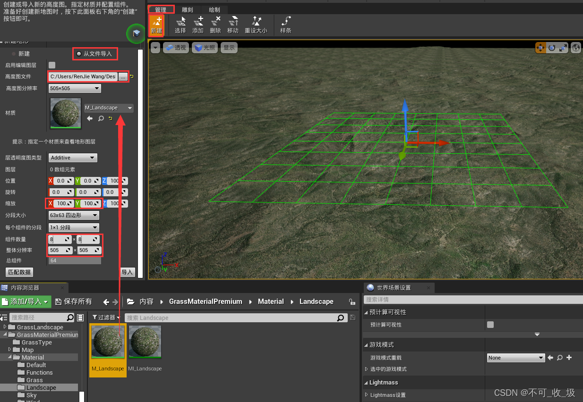Switch to the 雕刻 tab
Screen dimensions: 583x402
pyautogui.click(x=188, y=9)
